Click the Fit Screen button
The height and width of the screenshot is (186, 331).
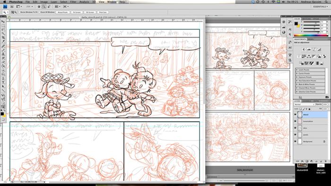point(77,12)
